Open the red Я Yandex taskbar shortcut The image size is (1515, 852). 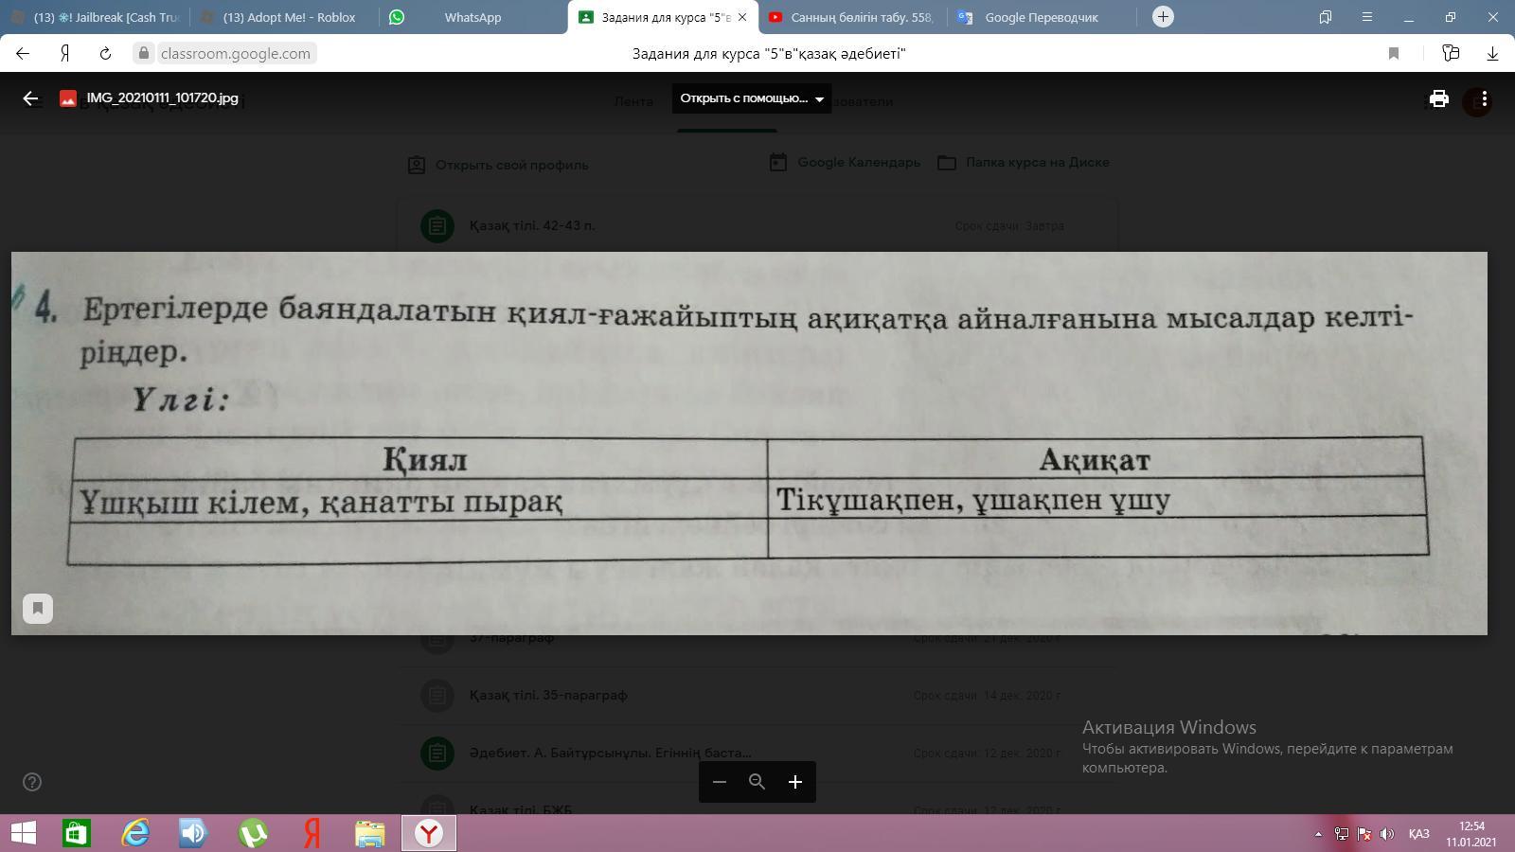tap(312, 833)
